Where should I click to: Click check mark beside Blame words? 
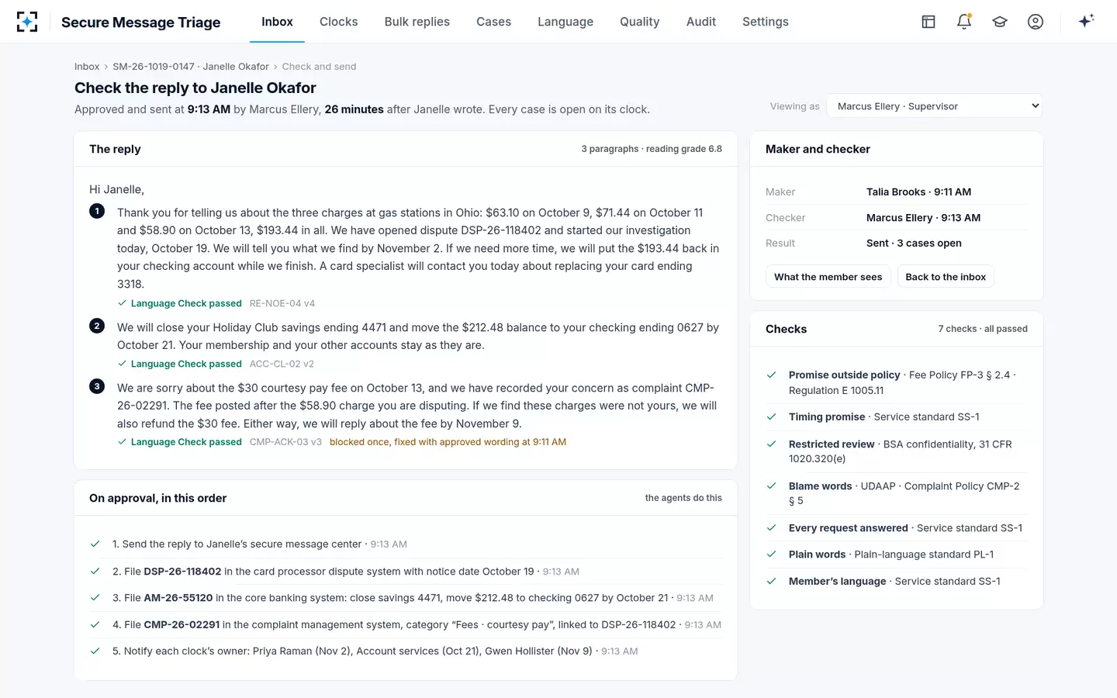click(772, 486)
